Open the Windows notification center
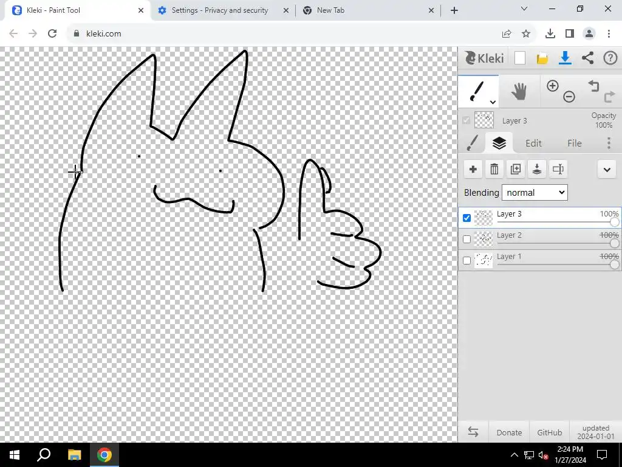 point(602,455)
